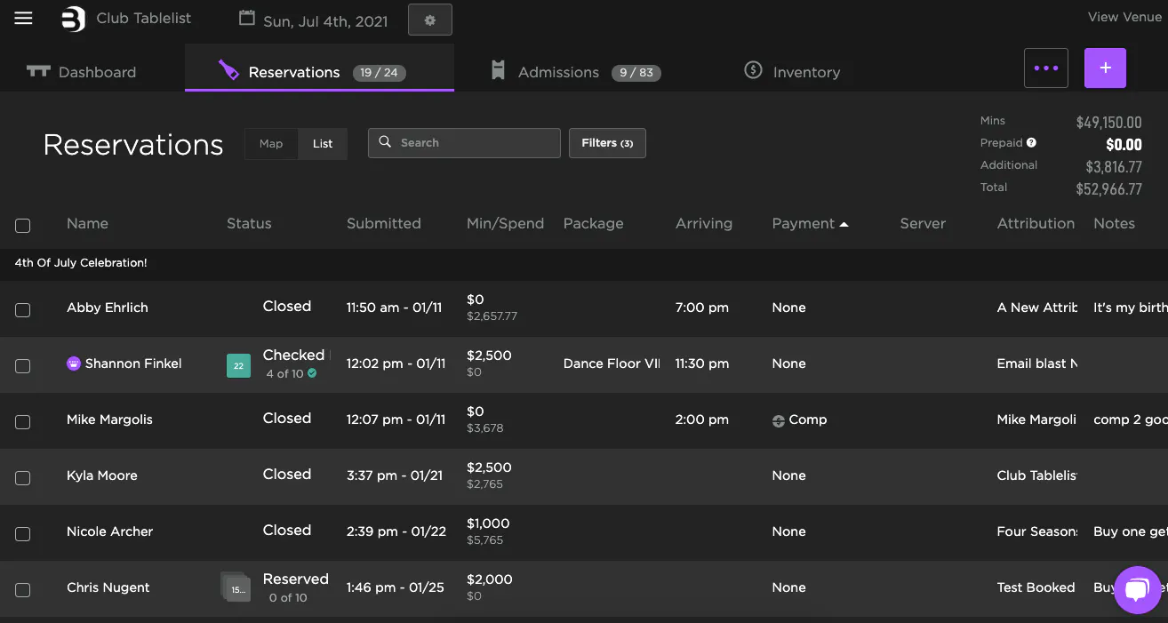Open the Dashboard tab
This screenshot has width=1168, height=623.
pos(97,72)
